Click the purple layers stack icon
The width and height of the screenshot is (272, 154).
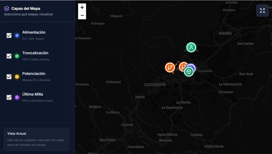pyautogui.click(x=7, y=8)
